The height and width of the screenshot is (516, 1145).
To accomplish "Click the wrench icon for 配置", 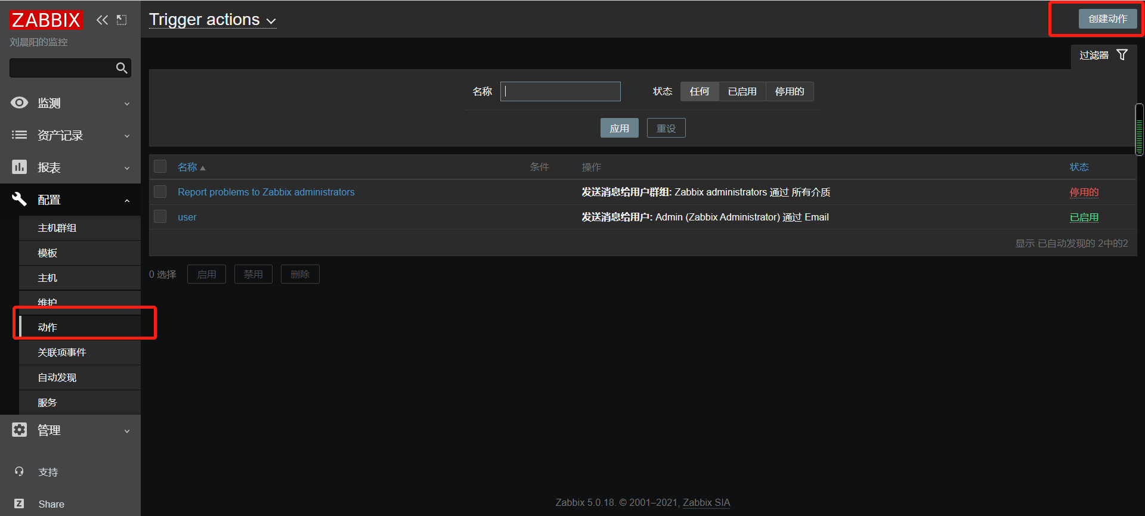I will (19, 199).
